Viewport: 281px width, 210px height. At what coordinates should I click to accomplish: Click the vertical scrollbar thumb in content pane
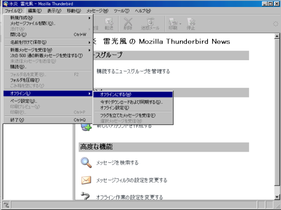(x=277, y=112)
